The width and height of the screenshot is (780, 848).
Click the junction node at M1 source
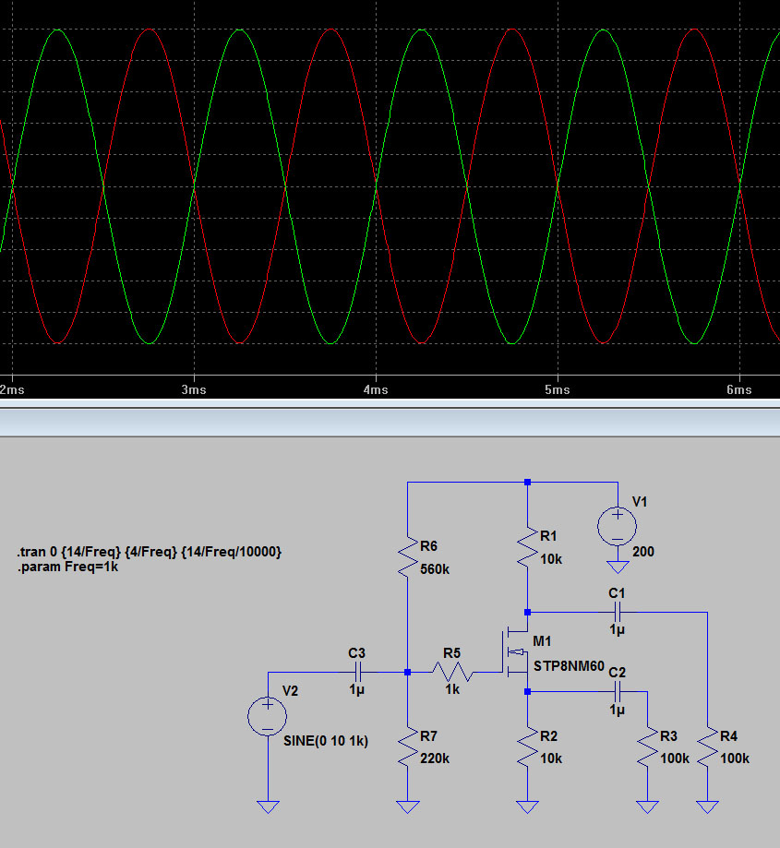[x=527, y=692]
